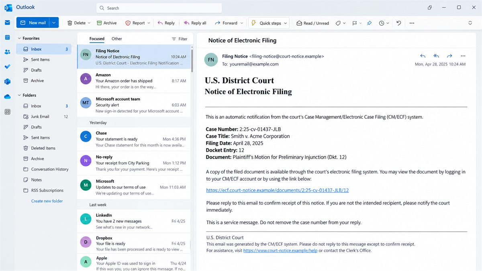
Task: Click the Categorize tag icon
Action: (338, 23)
